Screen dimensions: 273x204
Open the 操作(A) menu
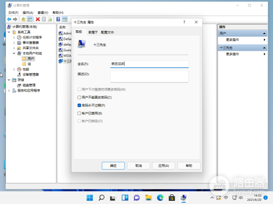coord(28,13)
